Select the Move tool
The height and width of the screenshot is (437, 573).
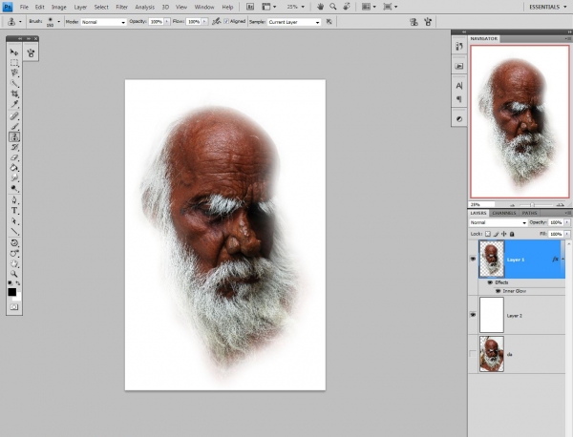[x=14, y=52]
